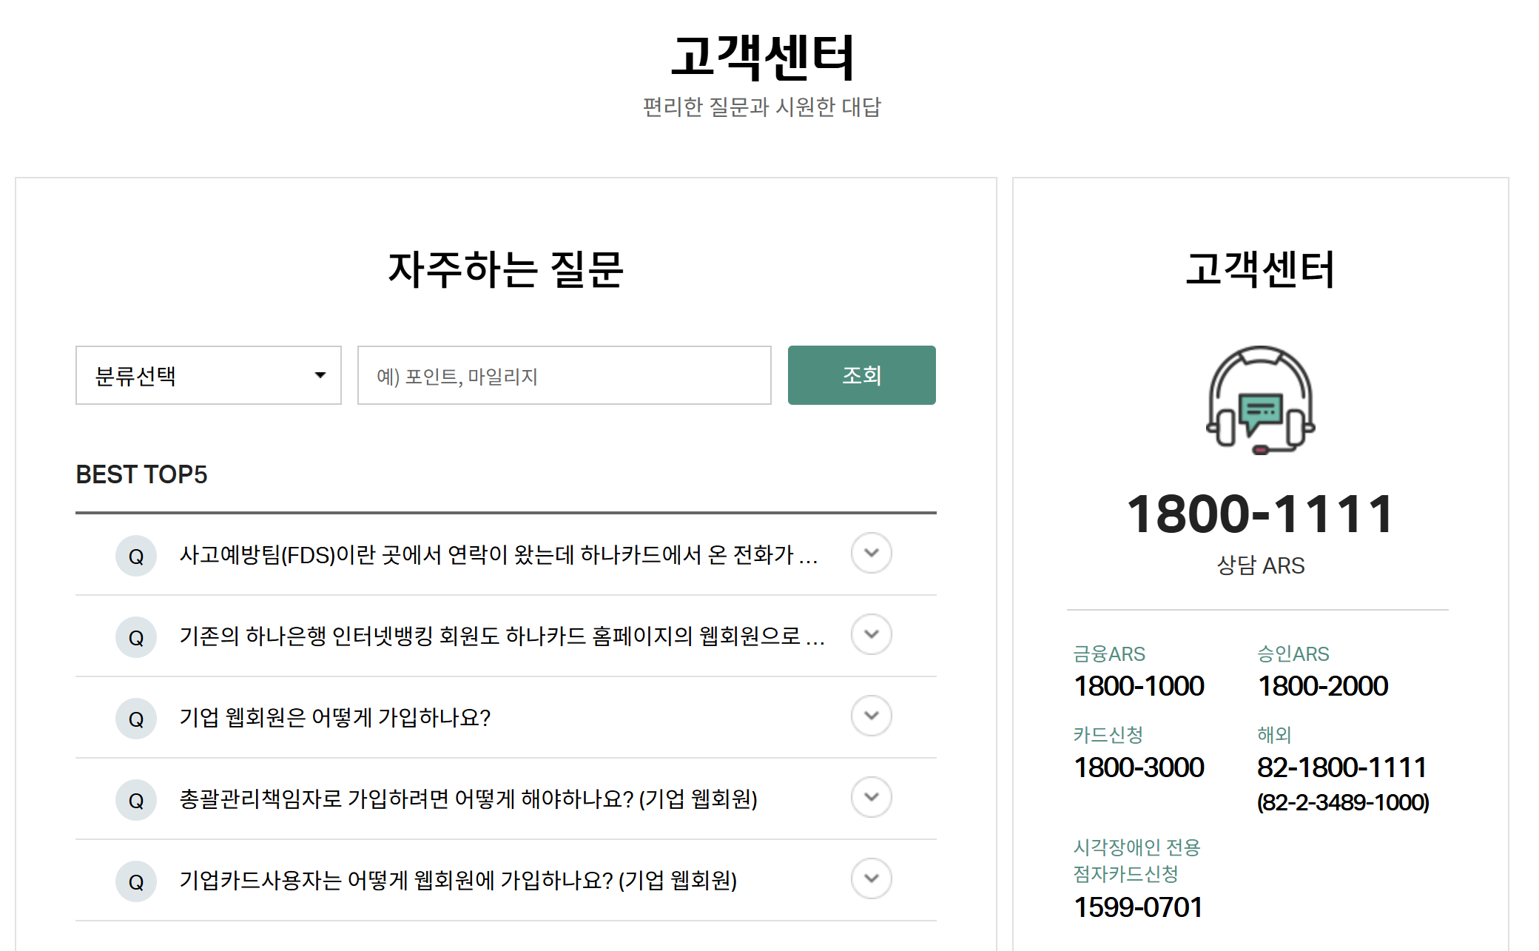Click the Q icon beside the FDS question
Viewport: 1539px width, 951px height.
pos(135,556)
